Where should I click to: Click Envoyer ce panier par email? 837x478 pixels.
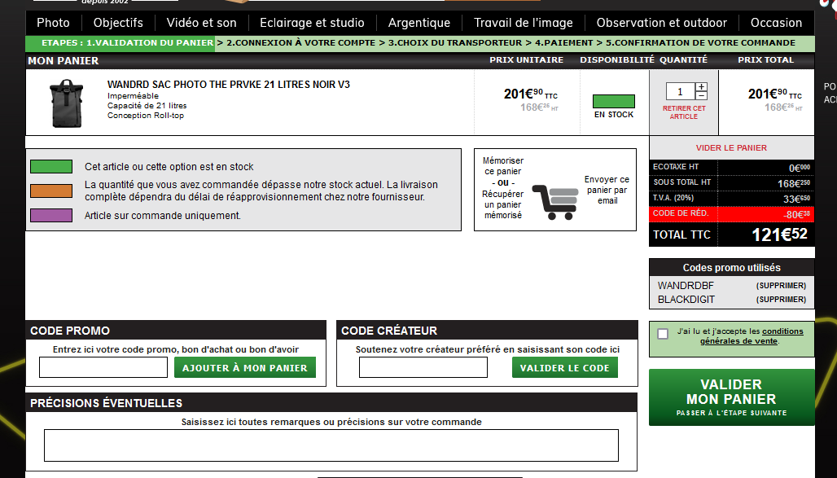click(607, 190)
